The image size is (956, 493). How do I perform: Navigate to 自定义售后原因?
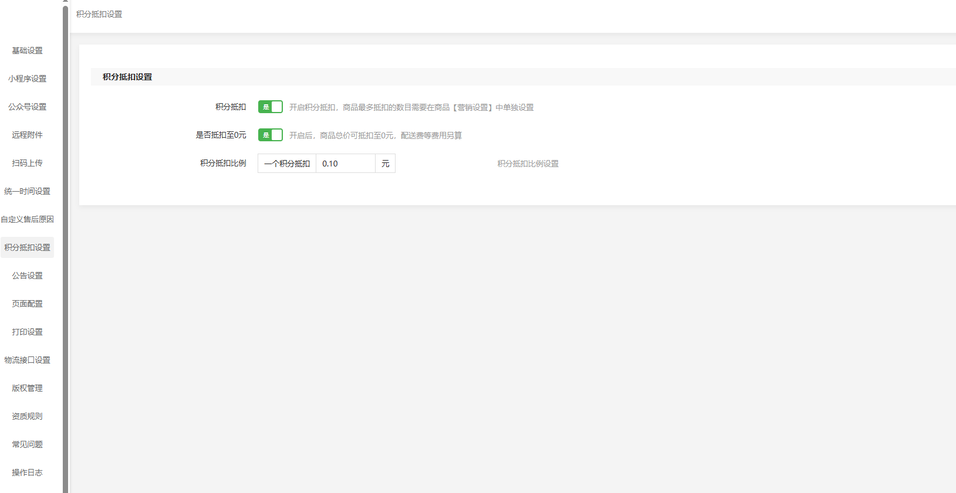click(x=27, y=219)
